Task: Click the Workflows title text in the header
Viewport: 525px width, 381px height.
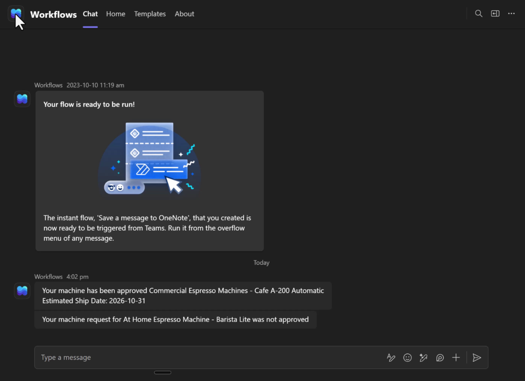Action: click(54, 14)
